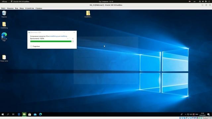Select the InstallEdulog folder under Корзина

coord(4,25)
